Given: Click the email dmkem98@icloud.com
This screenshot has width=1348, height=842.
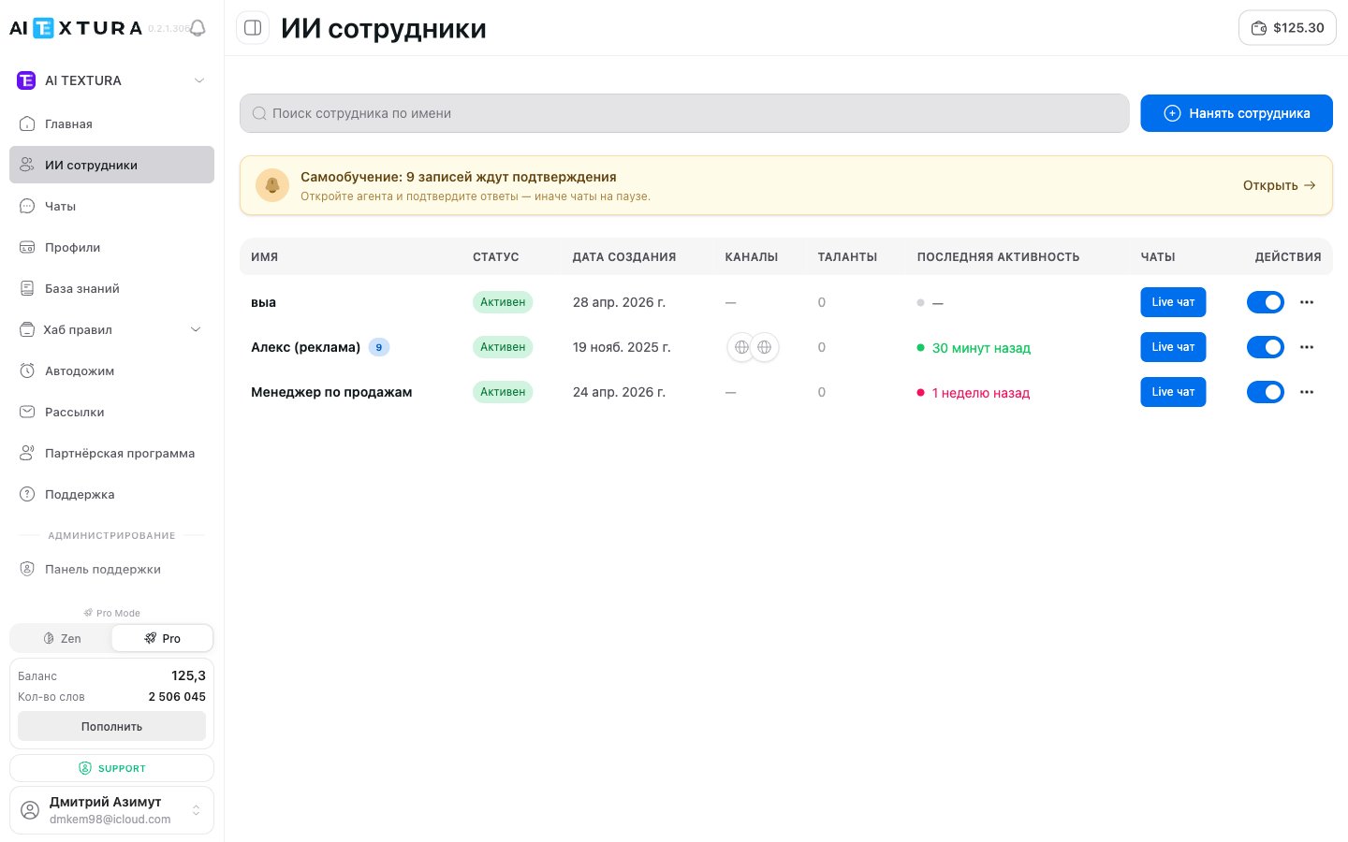Looking at the screenshot, I should [x=110, y=820].
